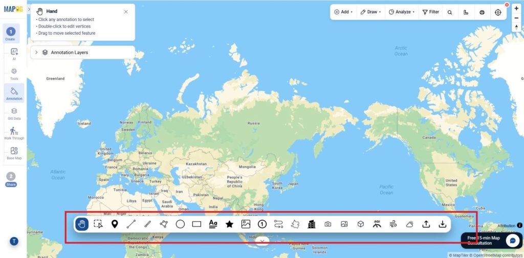
Task: Select the Hand tool in annotation toolbar
Action: click(x=82, y=224)
